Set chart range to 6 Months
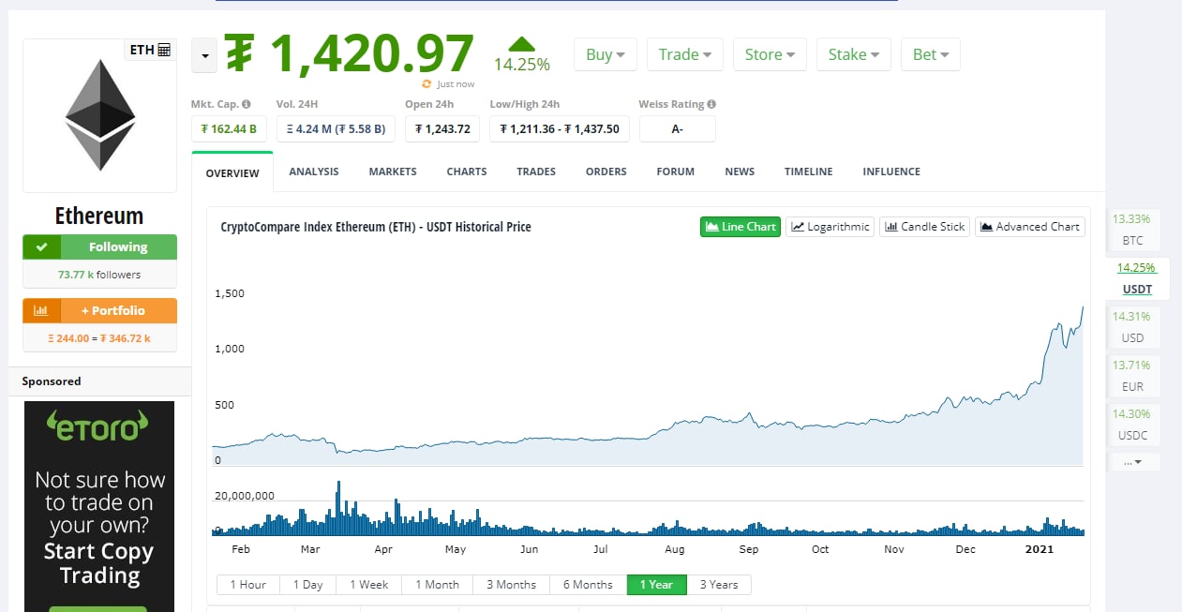 588,585
